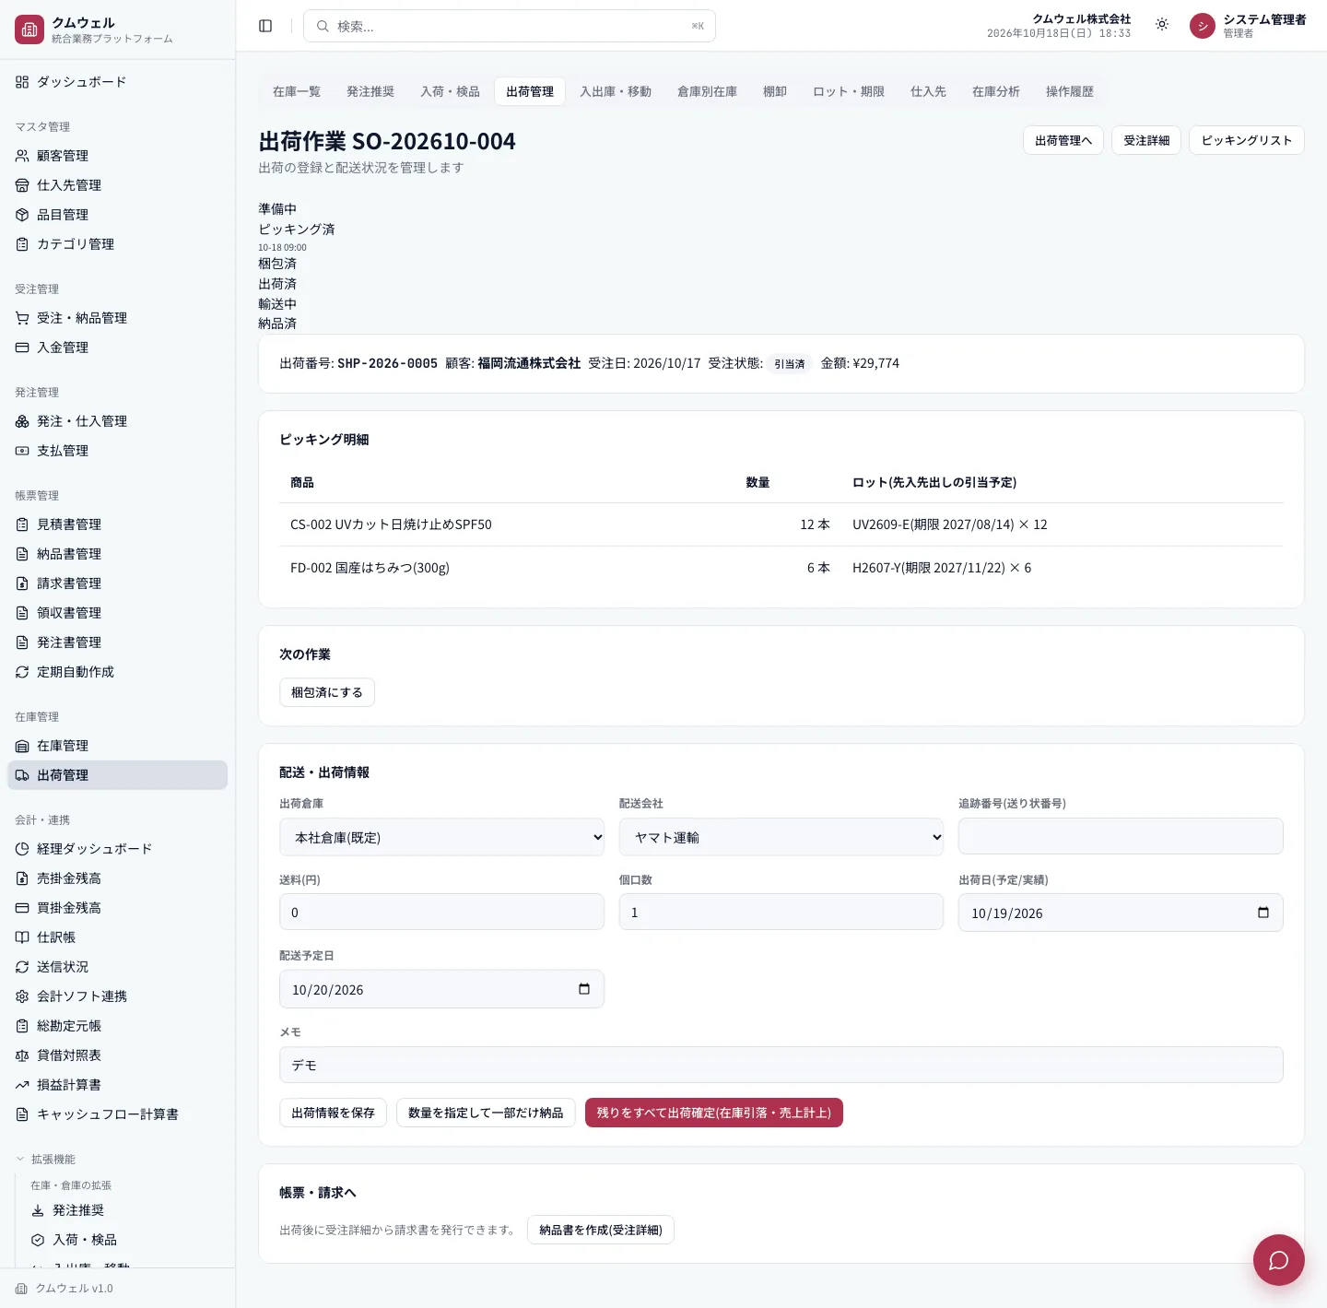Image resolution: width=1327 pixels, height=1308 pixels.
Task: Click the 品目管理 box icon
Action: pyautogui.click(x=22, y=215)
